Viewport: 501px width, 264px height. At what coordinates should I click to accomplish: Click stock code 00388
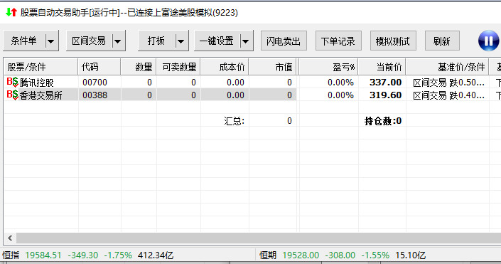(x=95, y=95)
